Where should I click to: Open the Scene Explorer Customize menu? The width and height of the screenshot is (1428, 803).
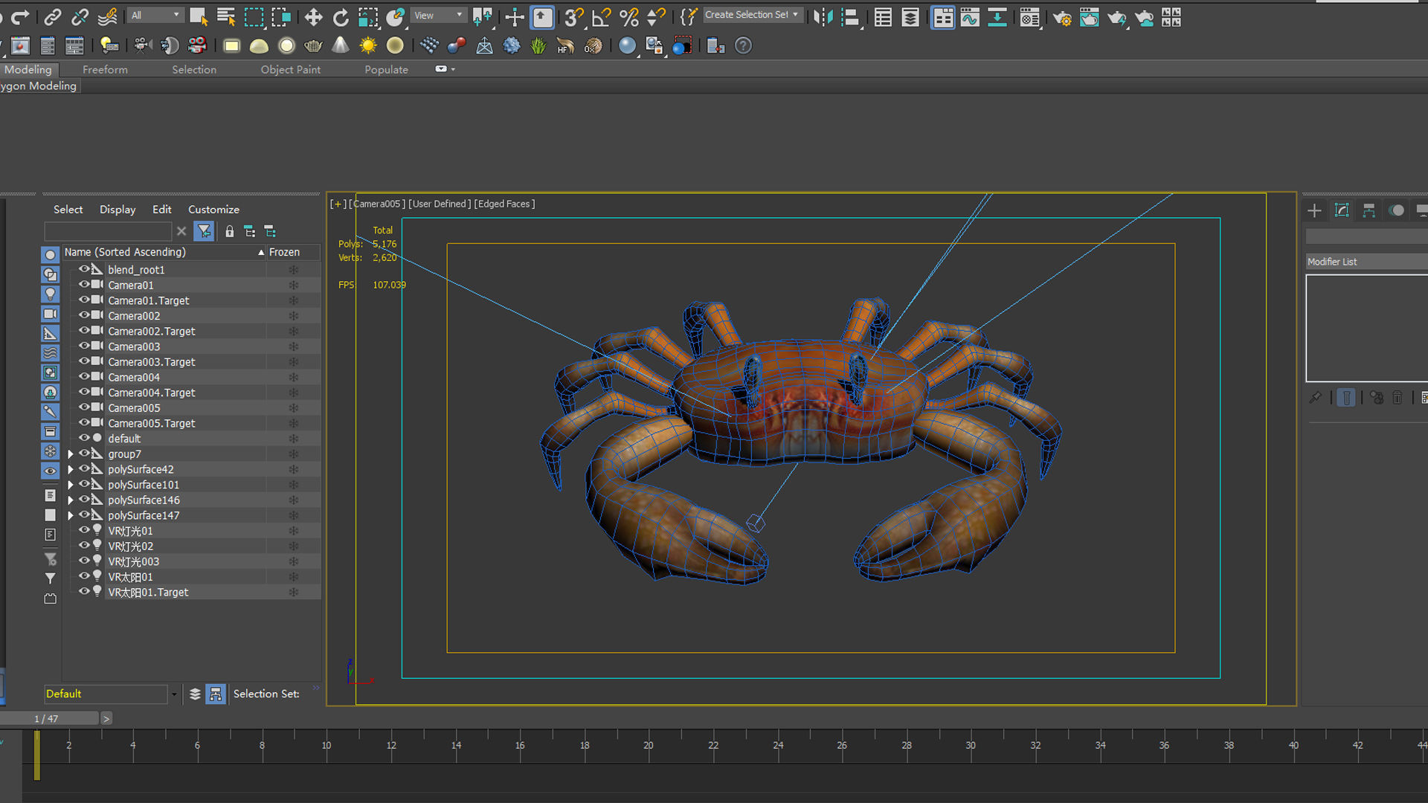(213, 210)
